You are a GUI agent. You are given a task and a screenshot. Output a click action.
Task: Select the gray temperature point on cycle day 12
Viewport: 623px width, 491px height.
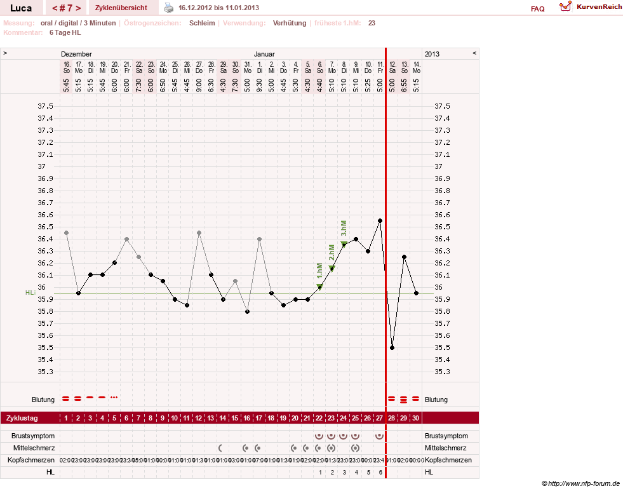coord(199,232)
